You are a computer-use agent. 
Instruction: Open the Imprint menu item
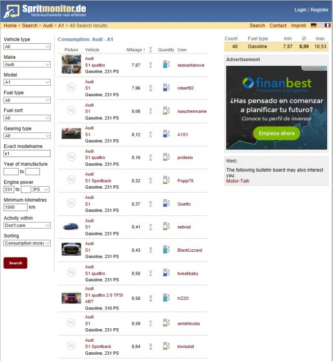[298, 26]
